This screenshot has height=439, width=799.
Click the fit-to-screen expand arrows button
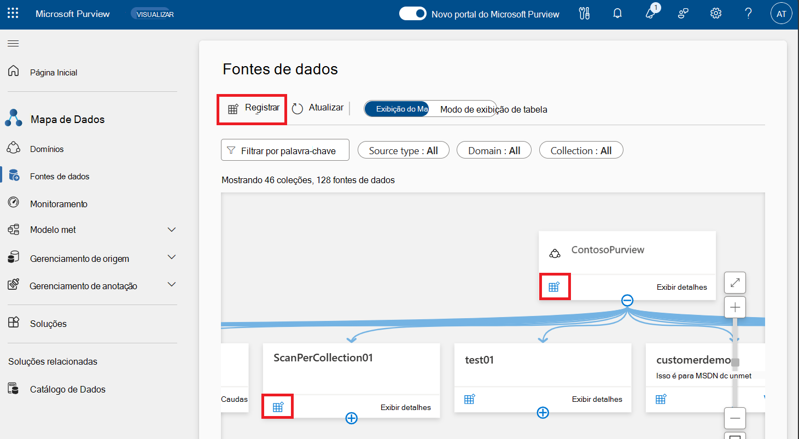tap(735, 283)
